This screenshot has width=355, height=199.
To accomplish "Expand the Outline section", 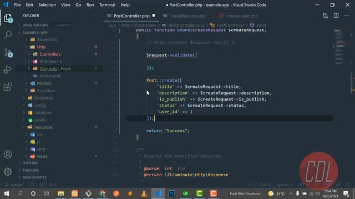I will pos(30,163).
